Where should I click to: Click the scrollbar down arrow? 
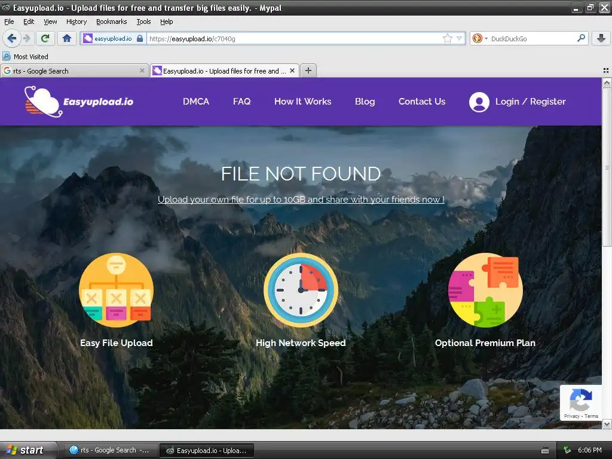pyautogui.click(x=607, y=424)
